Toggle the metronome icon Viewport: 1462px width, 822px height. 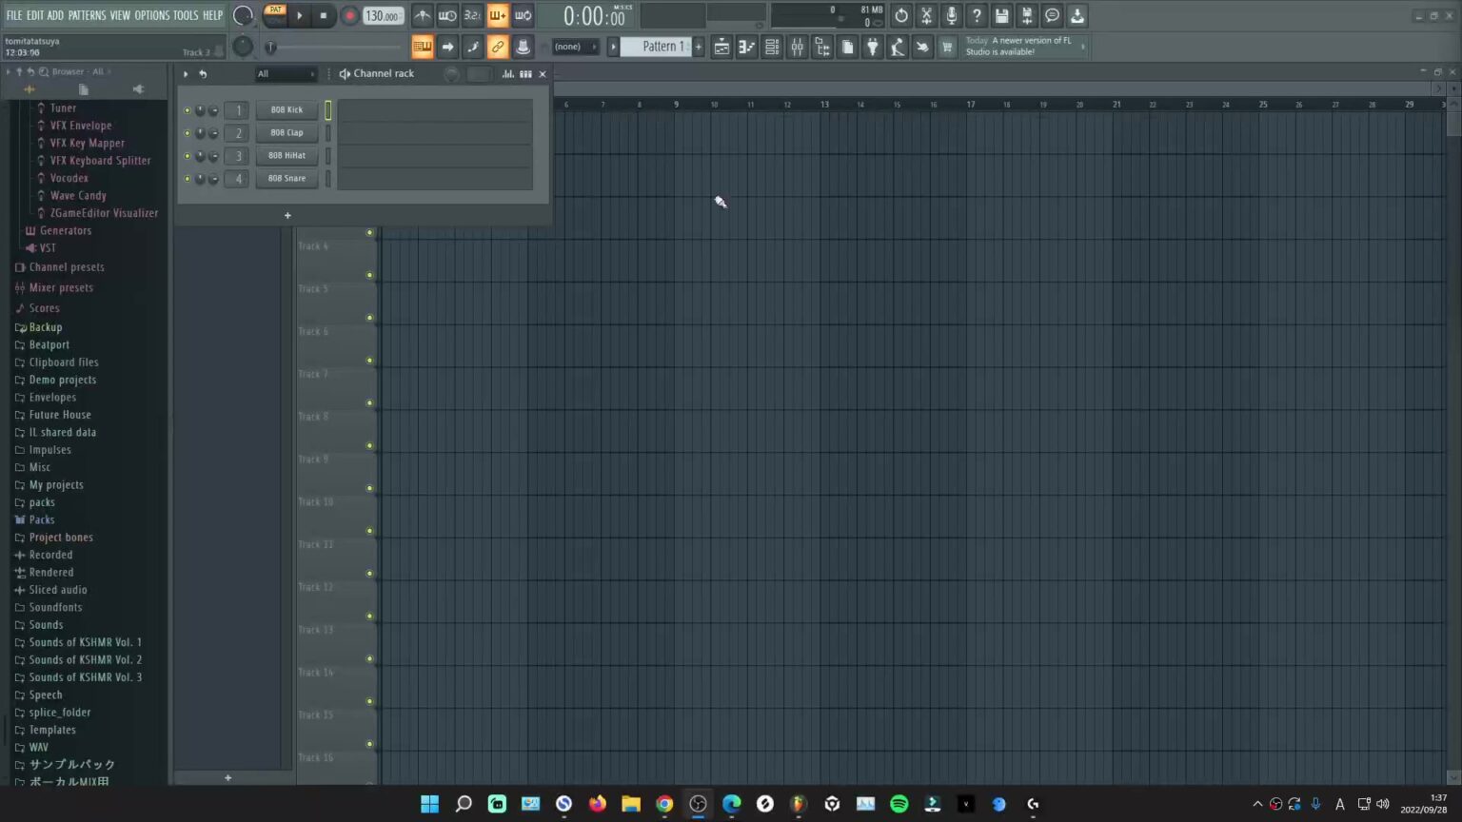pyautogui.click(x=422, y=15)
